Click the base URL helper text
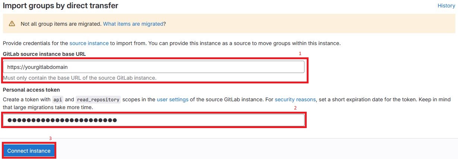458x159 pixels. click(x=79, y=78)
